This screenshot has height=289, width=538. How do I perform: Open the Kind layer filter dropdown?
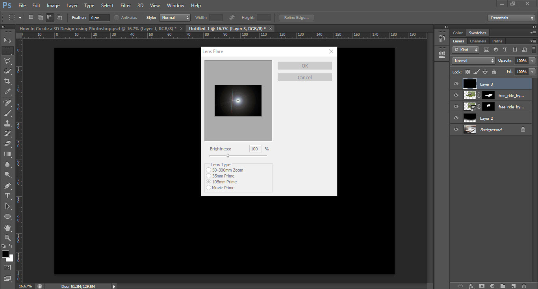pos(466,50)
